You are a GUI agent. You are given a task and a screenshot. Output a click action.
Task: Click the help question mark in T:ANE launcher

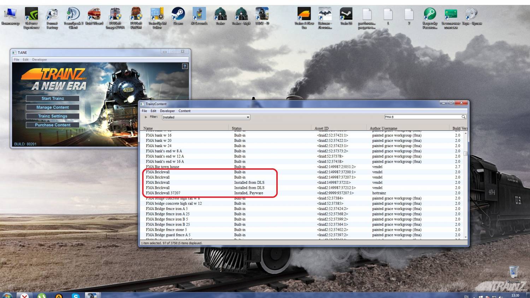(x=184, y=66)
